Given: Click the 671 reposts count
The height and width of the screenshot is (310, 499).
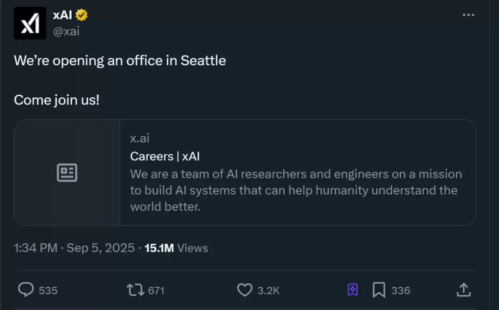Looking at the screenshot, I should pos(156,290).
